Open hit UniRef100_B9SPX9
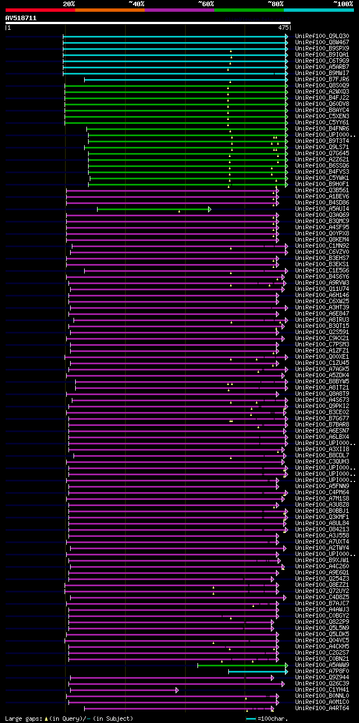Screen dimensions: 359x723 [x=322, y=49]
